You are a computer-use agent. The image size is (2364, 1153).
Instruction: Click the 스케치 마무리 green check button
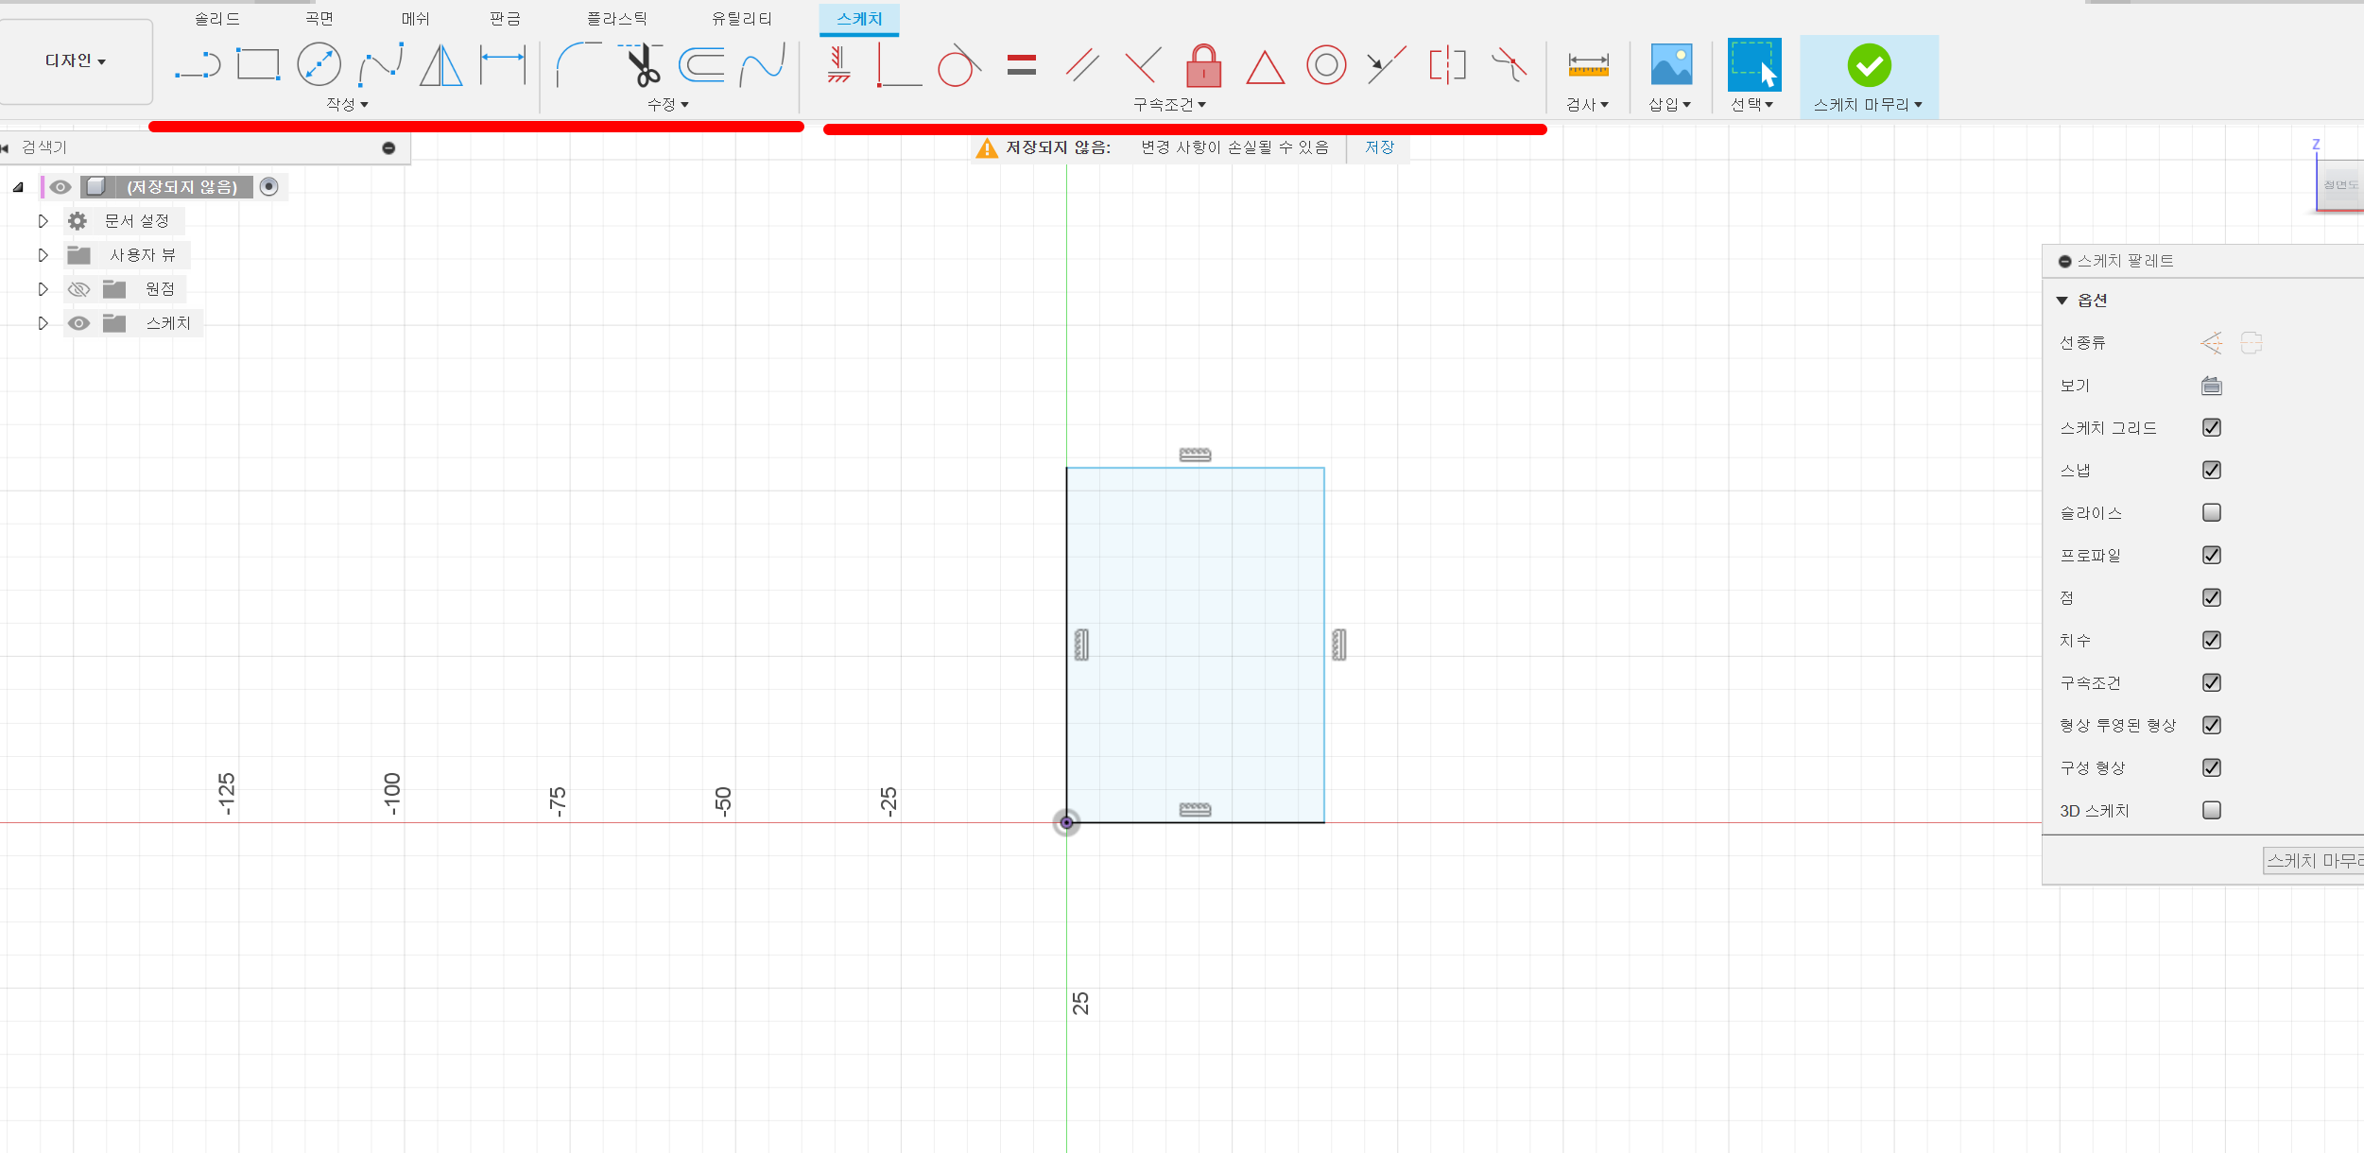click(x=1869, y=65)
